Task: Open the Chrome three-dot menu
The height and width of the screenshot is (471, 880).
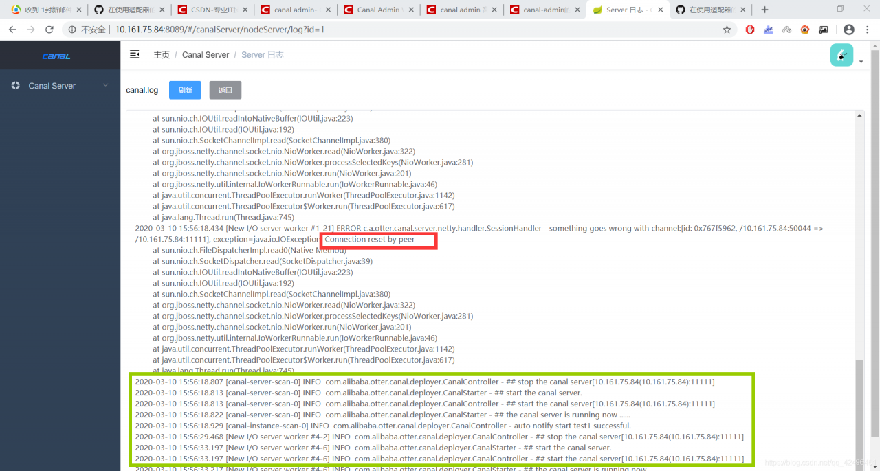Action: pyautogui.click(x=868, y=30)
